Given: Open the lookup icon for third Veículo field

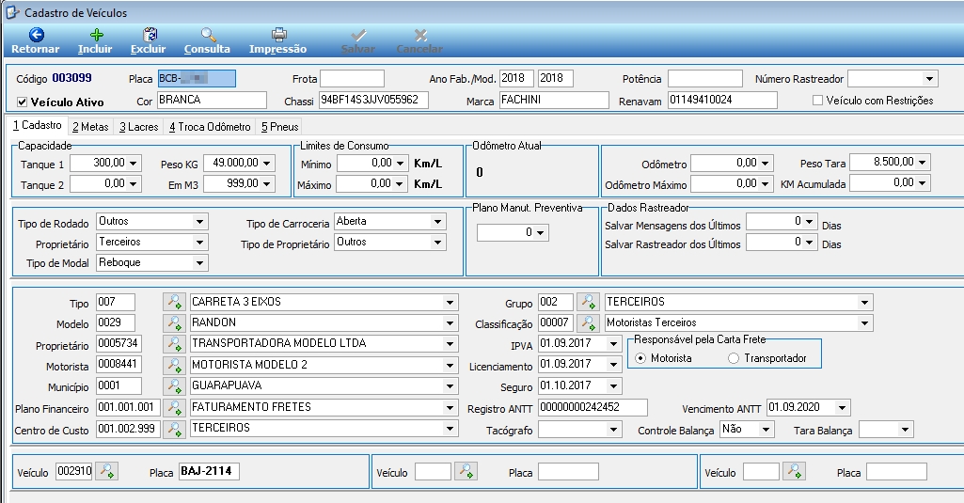Looking at the screenshot, I should pyautogui.click(x=795, y=472).
